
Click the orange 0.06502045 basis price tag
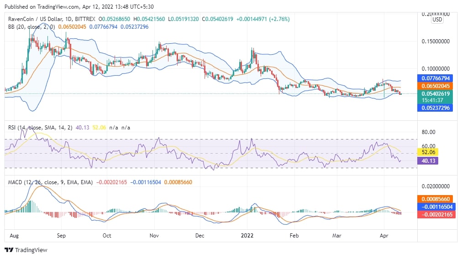coord(435,86)
